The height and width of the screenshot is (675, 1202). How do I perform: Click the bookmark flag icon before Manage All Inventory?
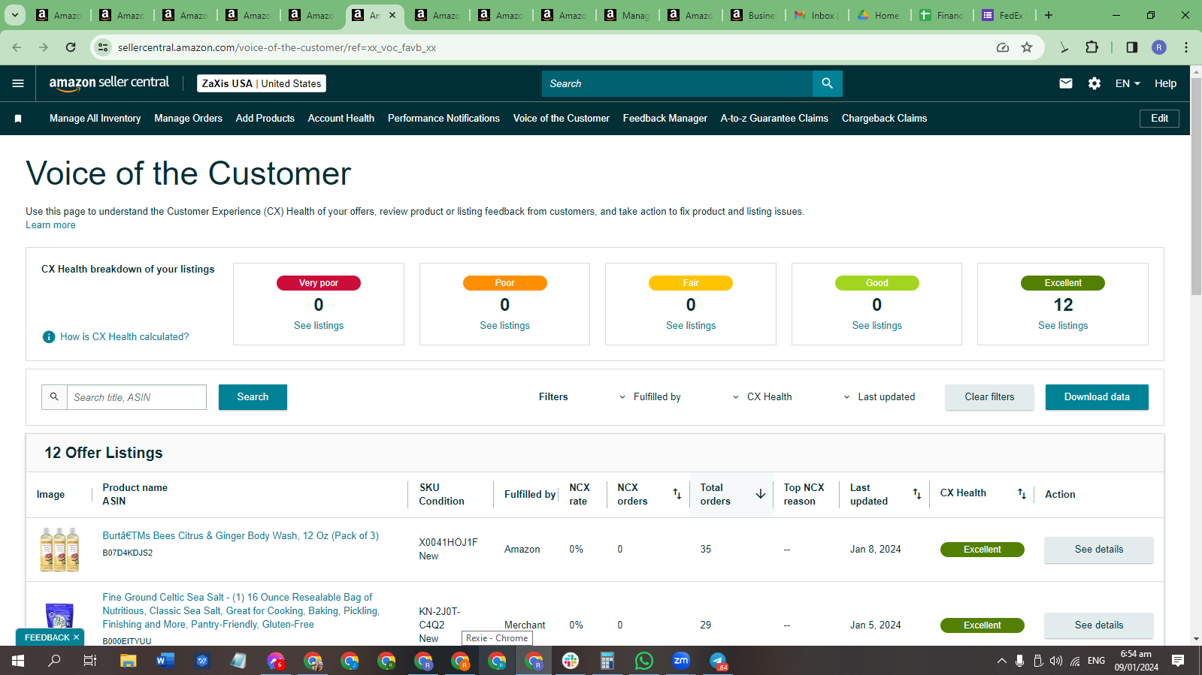[18, 119]
